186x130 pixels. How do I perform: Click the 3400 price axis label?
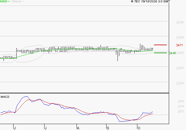point(180,68)
